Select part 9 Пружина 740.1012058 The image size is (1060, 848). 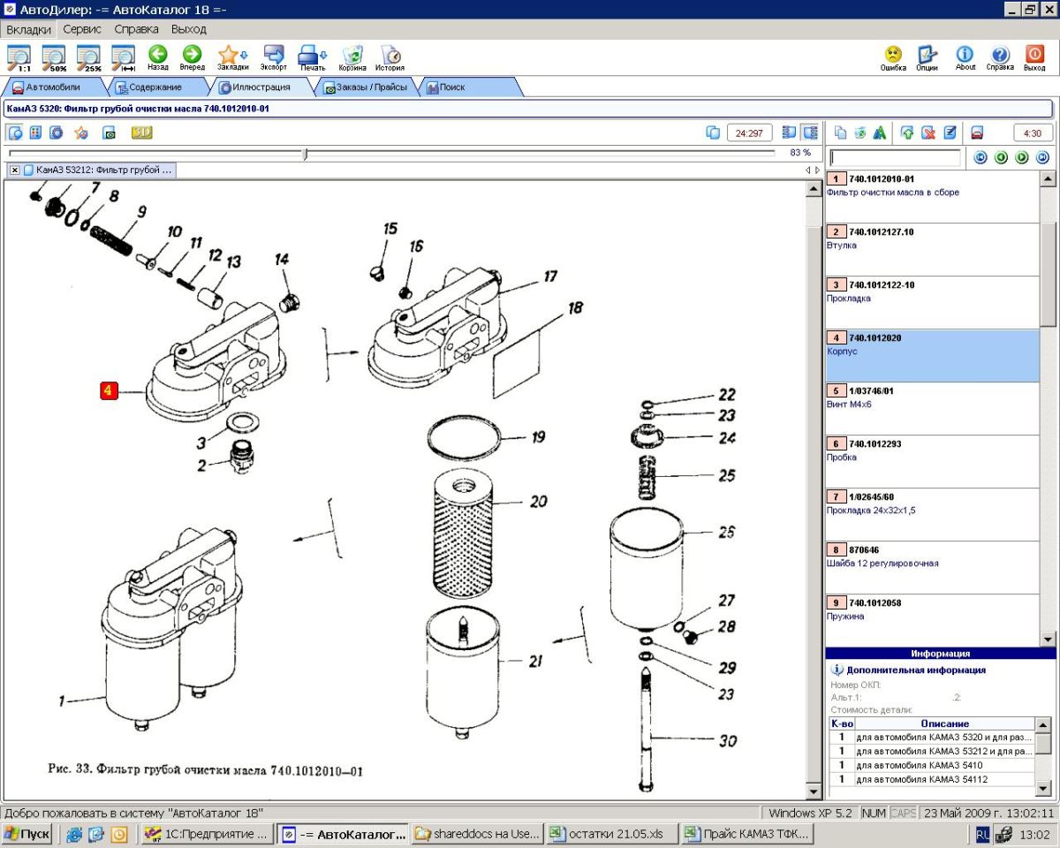point(932,620)
